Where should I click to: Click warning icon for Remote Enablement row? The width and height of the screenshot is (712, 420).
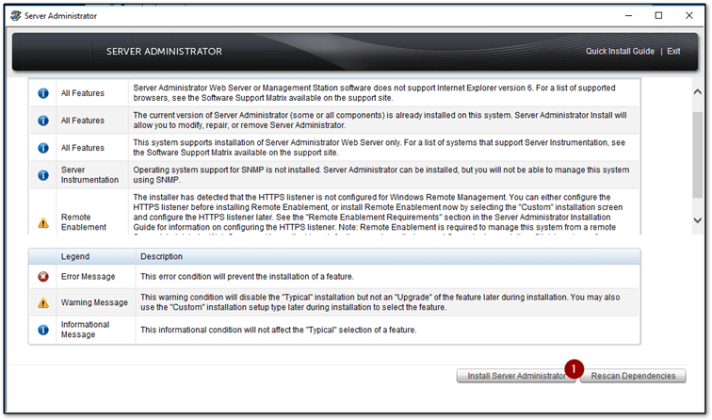pos(43,222)
